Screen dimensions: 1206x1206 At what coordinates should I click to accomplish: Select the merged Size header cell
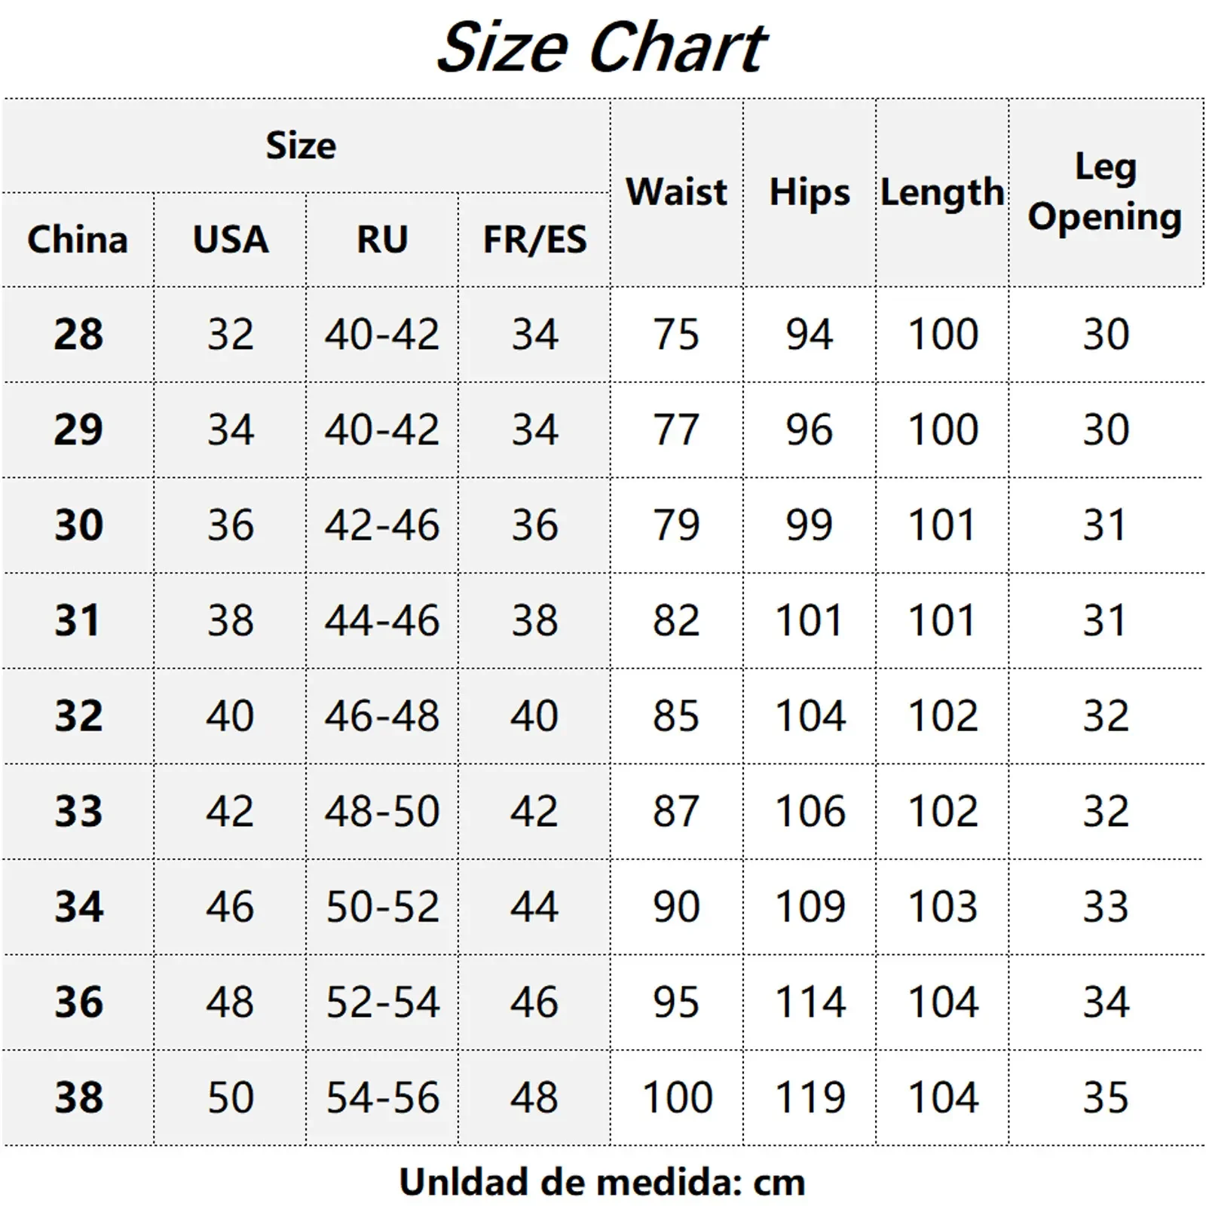click(305, 145)
